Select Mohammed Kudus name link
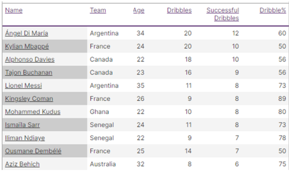 (x=32, y=112)
